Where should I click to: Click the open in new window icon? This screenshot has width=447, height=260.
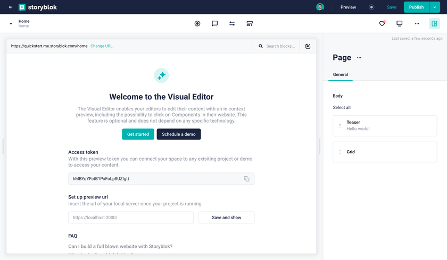(x=308, y=46)
